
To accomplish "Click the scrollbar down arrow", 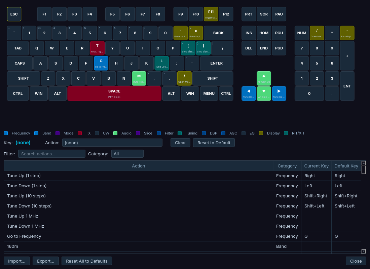I will [x=364, y=251].
